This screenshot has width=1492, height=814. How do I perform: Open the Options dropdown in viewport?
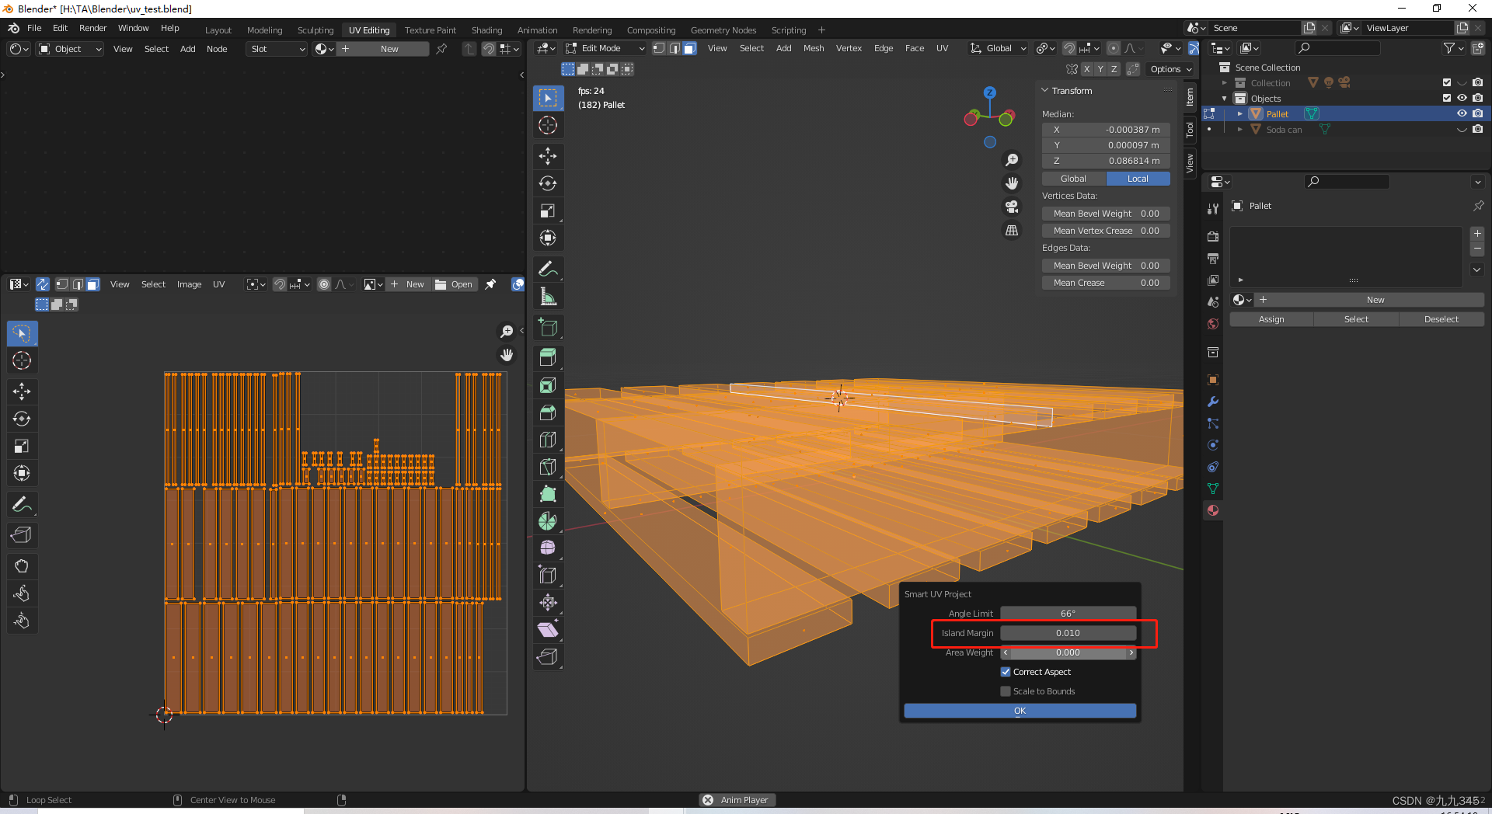(x=1171, y=69)
